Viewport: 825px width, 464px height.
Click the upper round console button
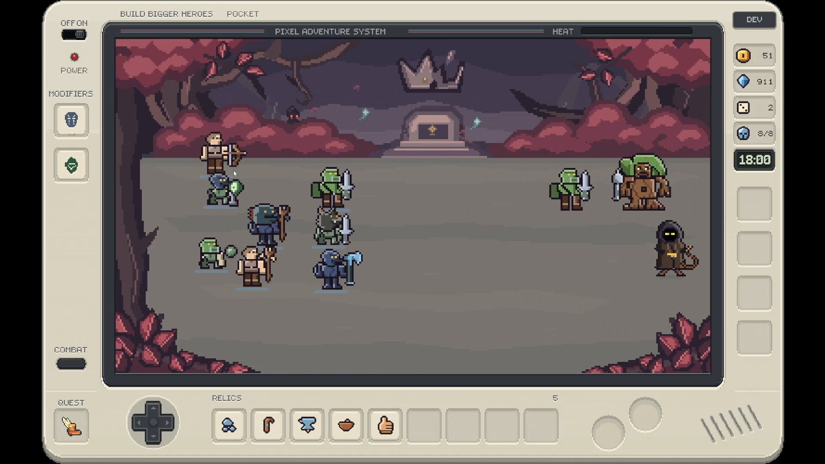[645, 414]
